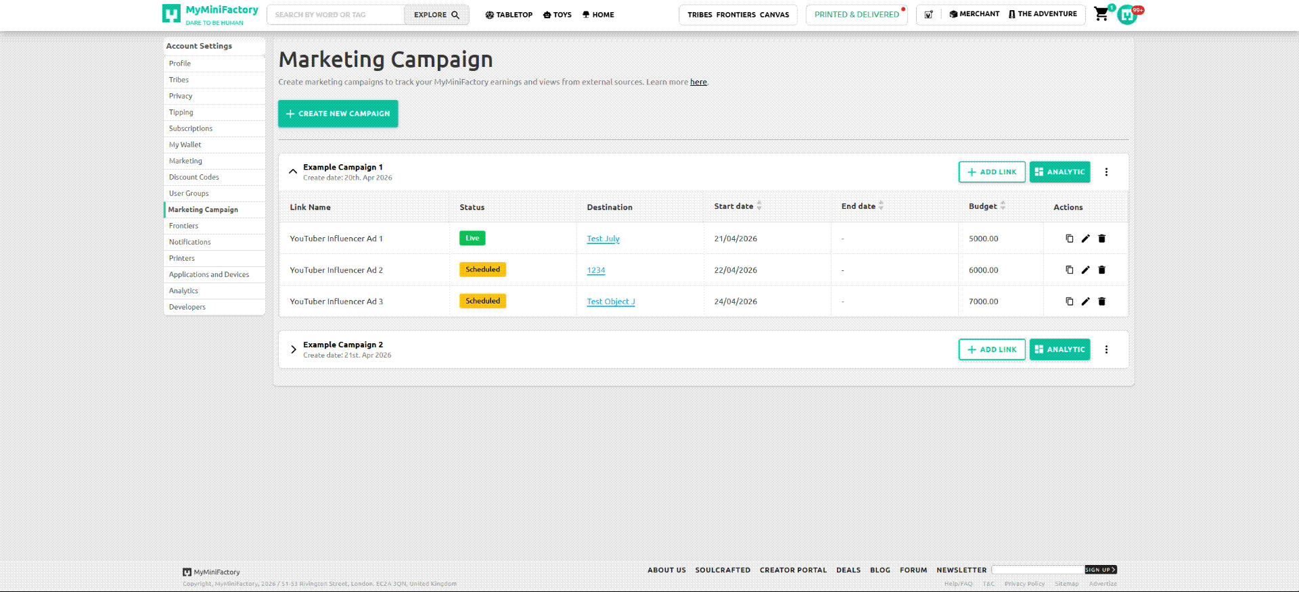
Task: Open the icon left of Merchant
Action: point(929,14)
